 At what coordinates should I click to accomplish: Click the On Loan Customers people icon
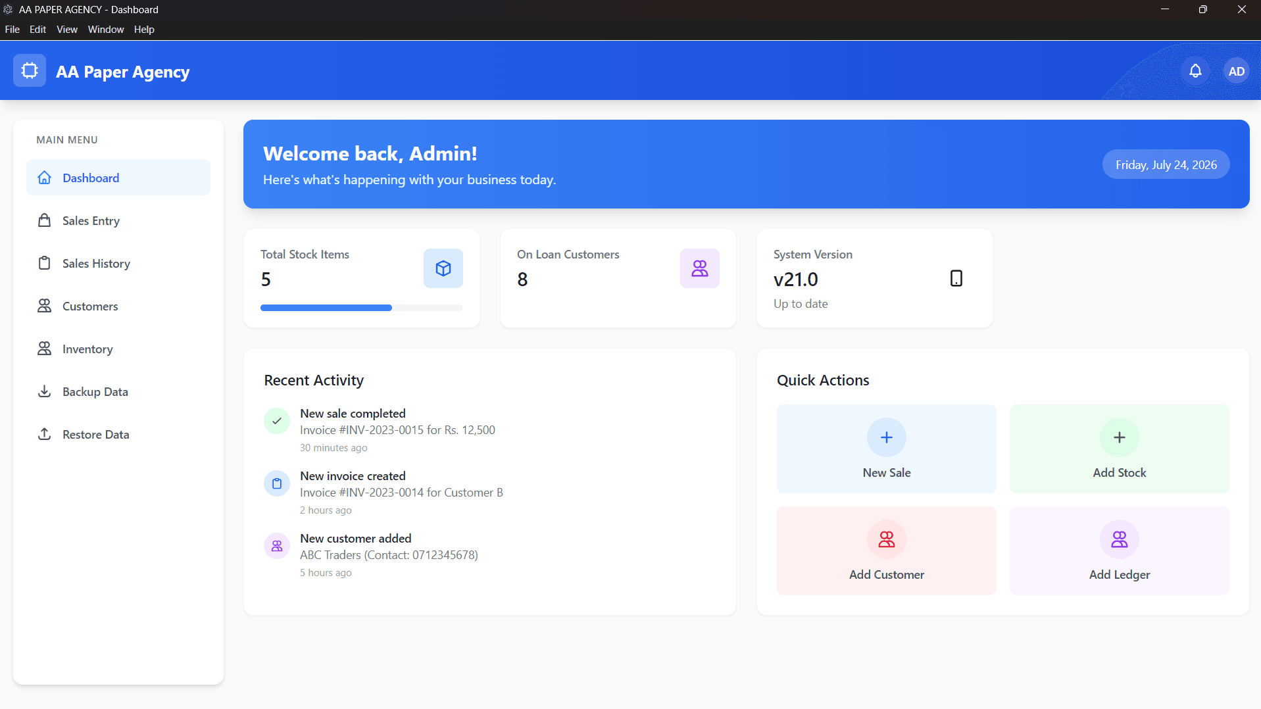coord(700,268)
